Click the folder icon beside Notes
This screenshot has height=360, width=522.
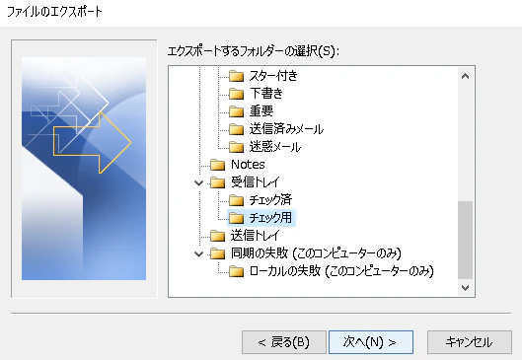(x=218, y=165)
